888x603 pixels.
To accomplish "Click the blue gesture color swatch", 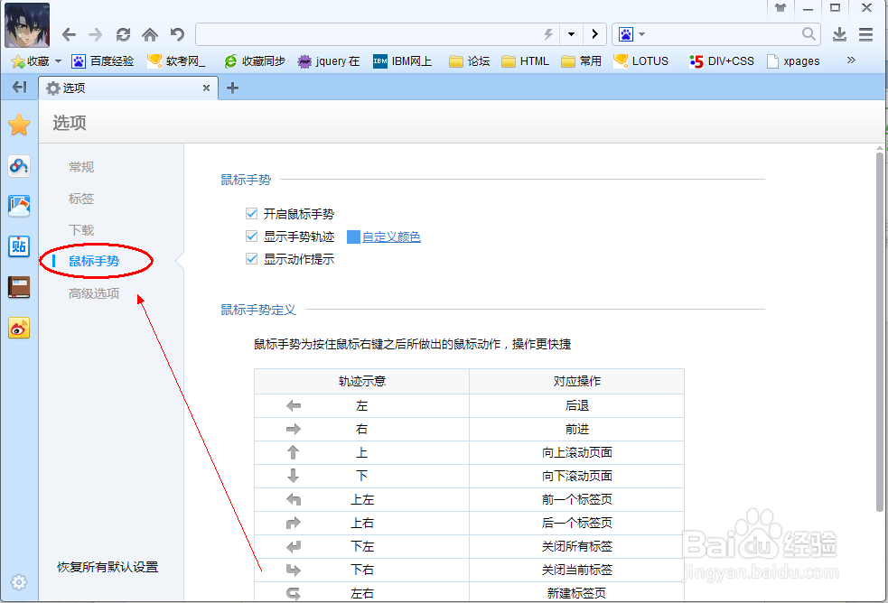I will pyautogui.click(x=353, y=237).
